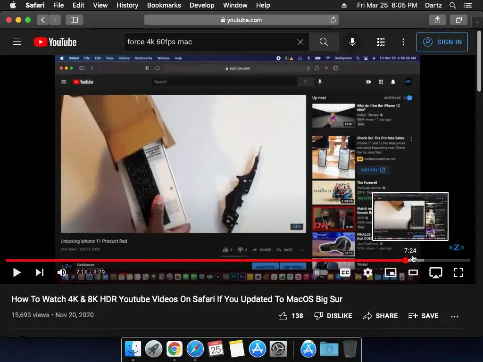Go back in Safari
Viewport: 483px width, 362px height.
click(43, 20)
